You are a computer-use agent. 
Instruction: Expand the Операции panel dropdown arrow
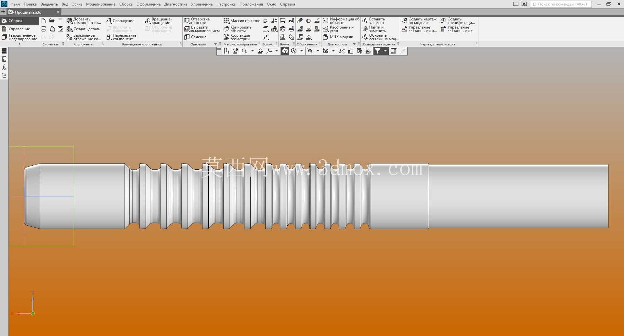[215, 44]
